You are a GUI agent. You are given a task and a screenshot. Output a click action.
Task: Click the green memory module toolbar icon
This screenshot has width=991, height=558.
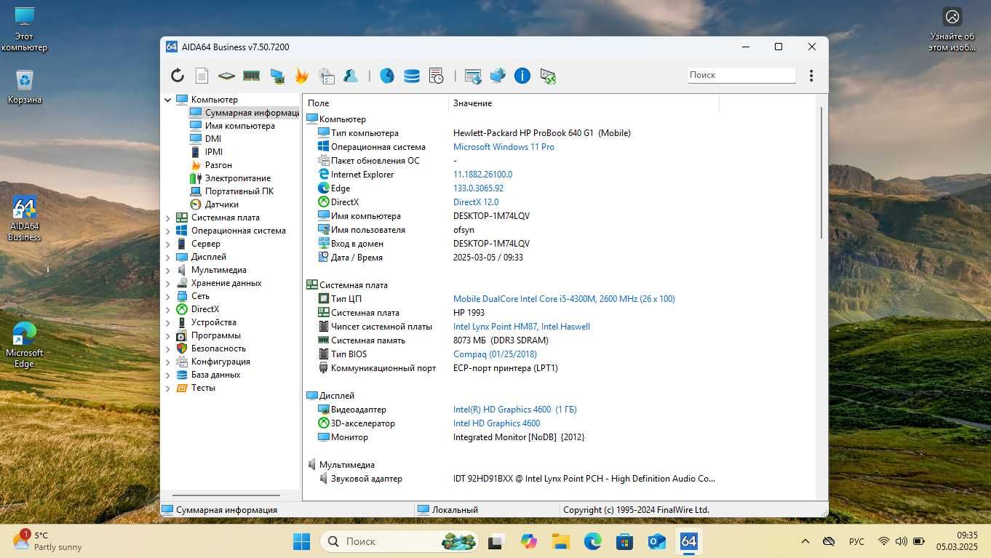point(251,76)
